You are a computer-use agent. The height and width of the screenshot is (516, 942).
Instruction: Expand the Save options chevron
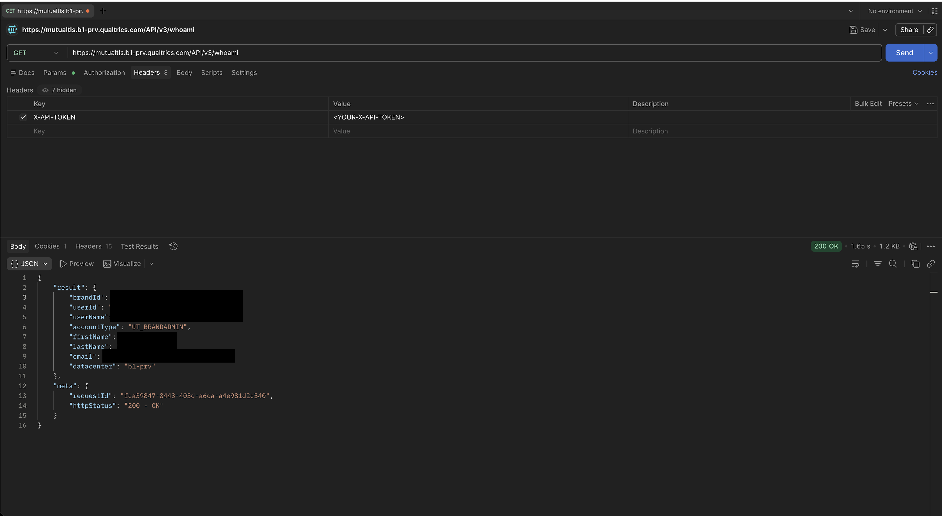[x=885, y=30]
